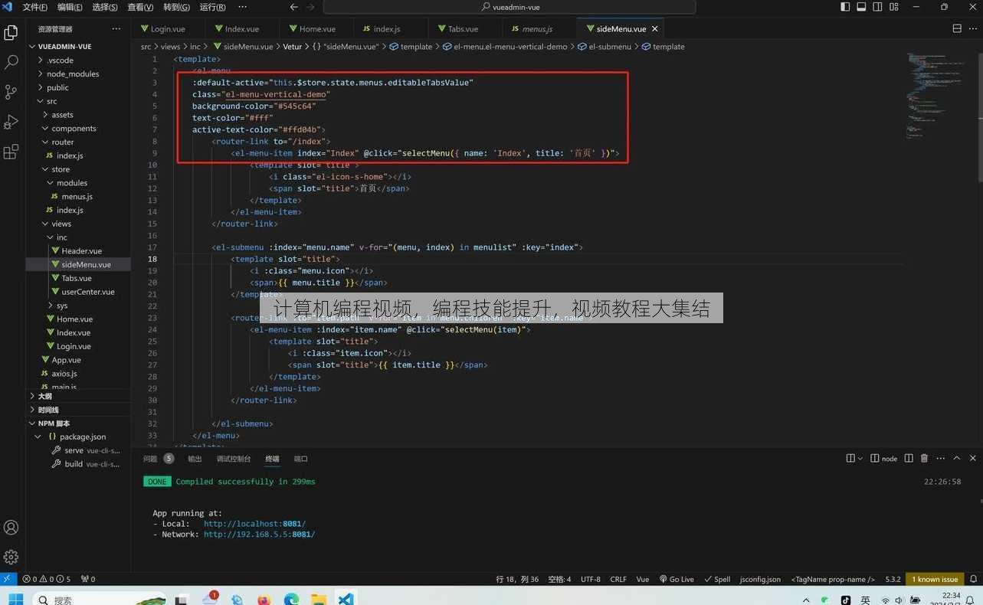Customize layout icon in title bar
The height and width of the screenshot is (605, 983).
click(894, 7)
